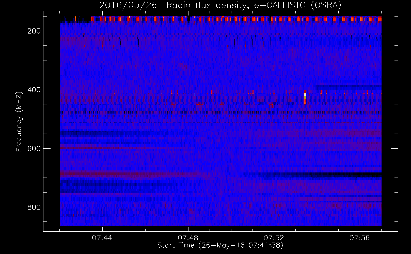Select the 400 frequency tick label
This screenshot has width=411, height=254.
tap(34, 90)
